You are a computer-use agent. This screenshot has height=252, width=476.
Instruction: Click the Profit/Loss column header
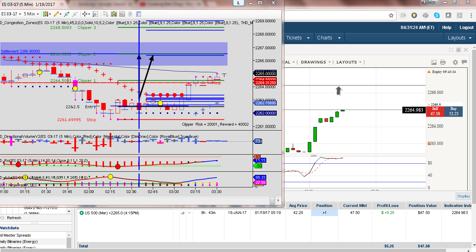[389, 206]
